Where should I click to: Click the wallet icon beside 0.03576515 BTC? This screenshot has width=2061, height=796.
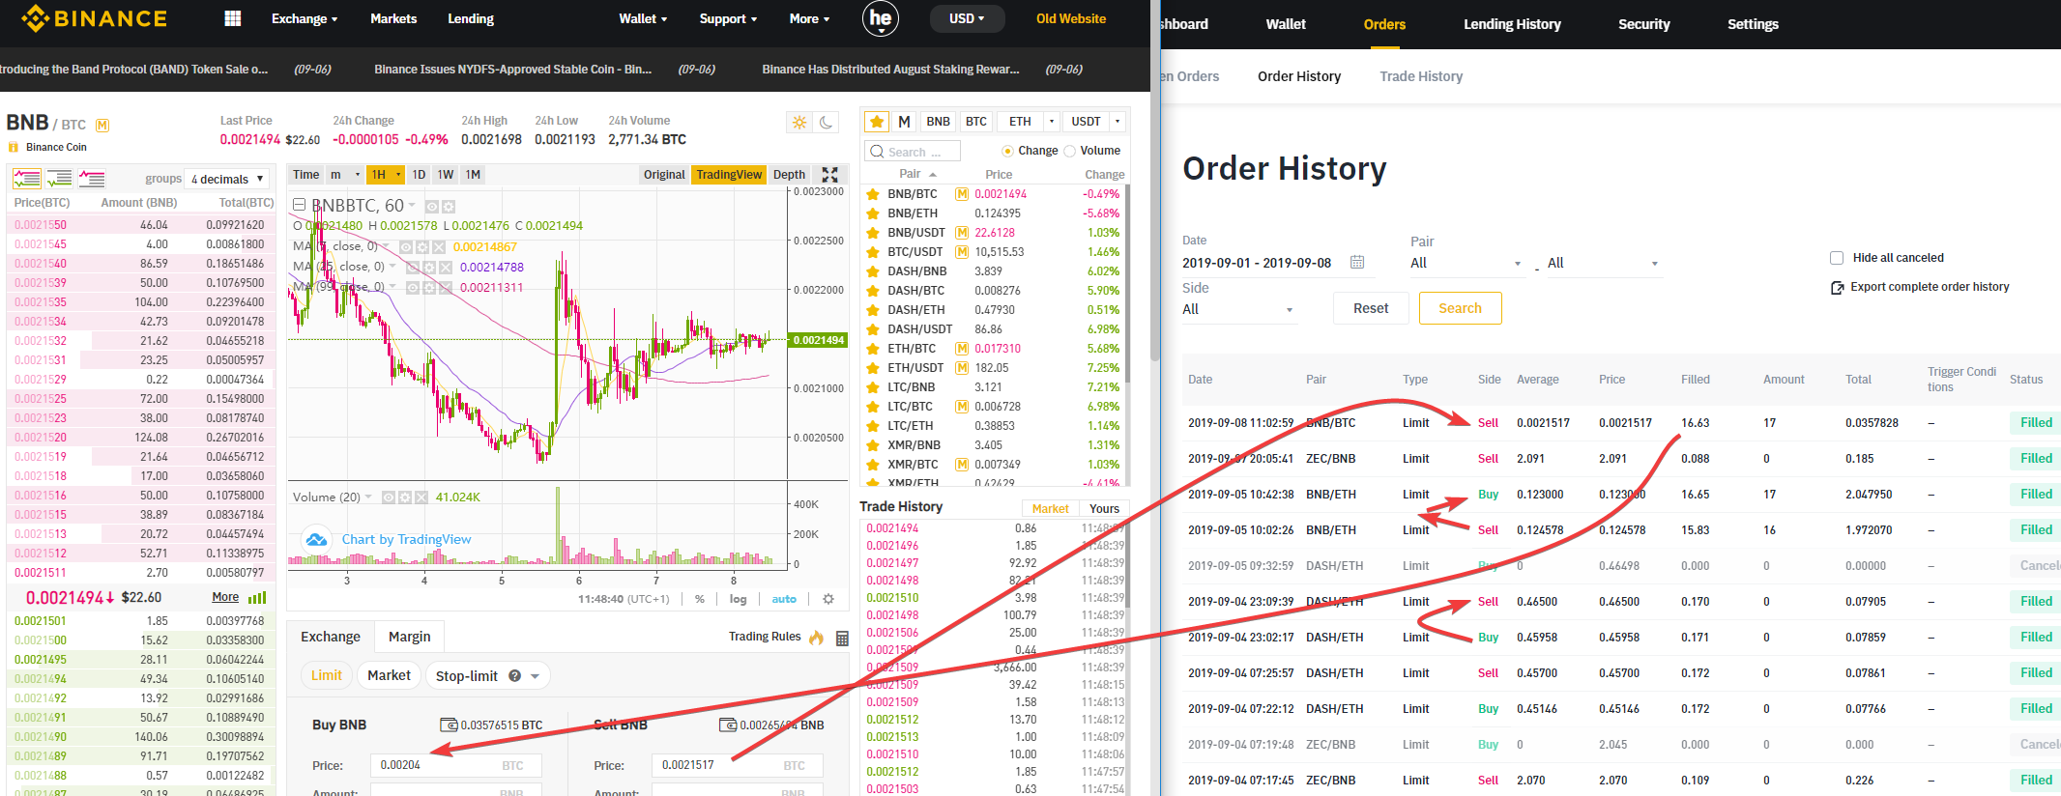pyautogui.click(x=449, y=725)
